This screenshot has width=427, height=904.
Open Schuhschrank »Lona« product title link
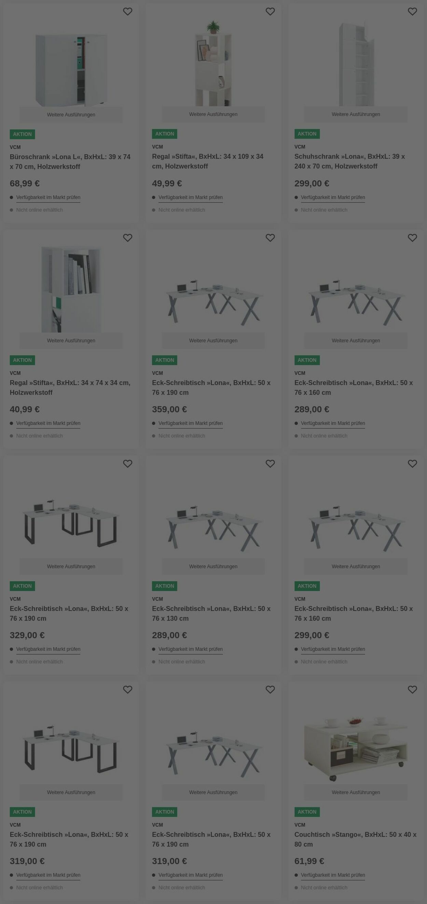click(349, 161)
